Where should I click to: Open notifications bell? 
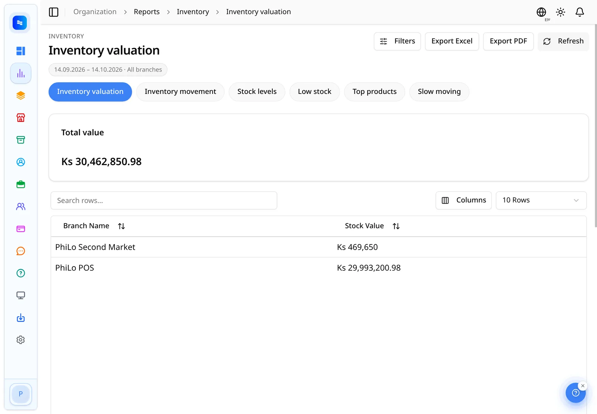point(579,12)
